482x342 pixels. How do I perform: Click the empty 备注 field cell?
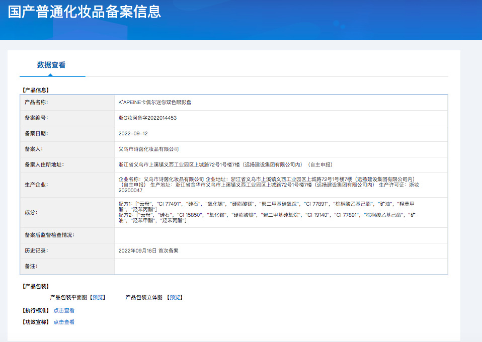[281, 267]
